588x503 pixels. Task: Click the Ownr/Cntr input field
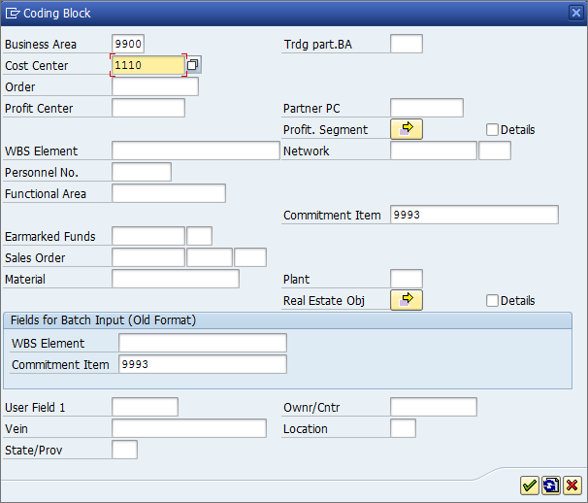(434, 407)
